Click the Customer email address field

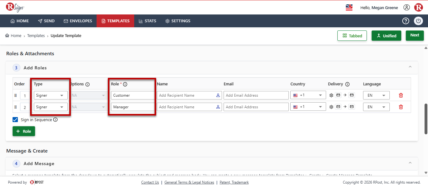[256, 95]
